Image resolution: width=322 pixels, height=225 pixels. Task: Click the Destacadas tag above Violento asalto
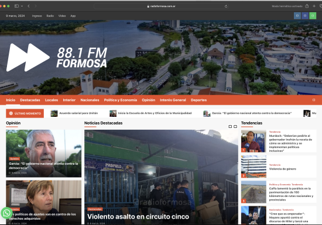point(95,209)
